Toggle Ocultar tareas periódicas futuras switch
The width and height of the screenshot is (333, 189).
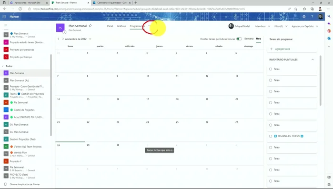239,39
